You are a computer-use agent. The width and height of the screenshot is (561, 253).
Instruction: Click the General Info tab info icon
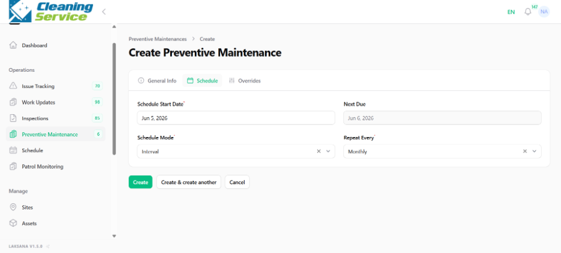coord(141,81)
